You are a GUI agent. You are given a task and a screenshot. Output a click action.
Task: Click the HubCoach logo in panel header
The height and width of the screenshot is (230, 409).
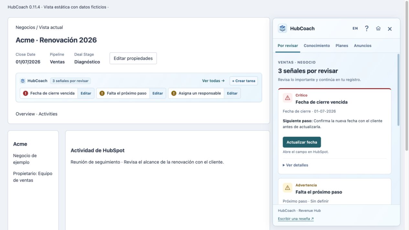pyautogui.click(x=283, y=28)
